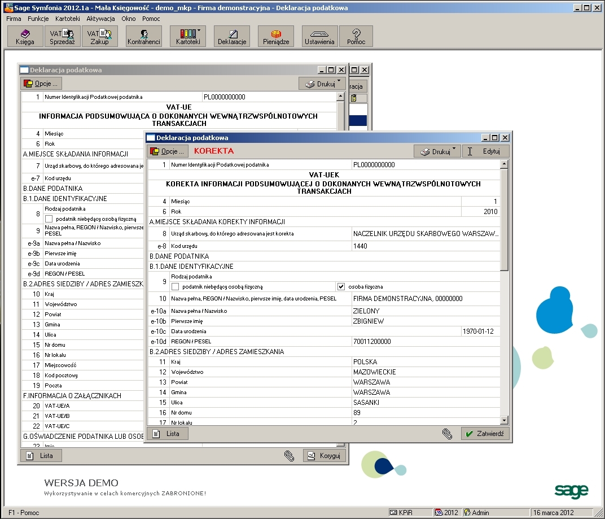Open Ustawienia toolbar icon
Screen dimensions: 605x519
pyautogui.click(x=319, y=36)
